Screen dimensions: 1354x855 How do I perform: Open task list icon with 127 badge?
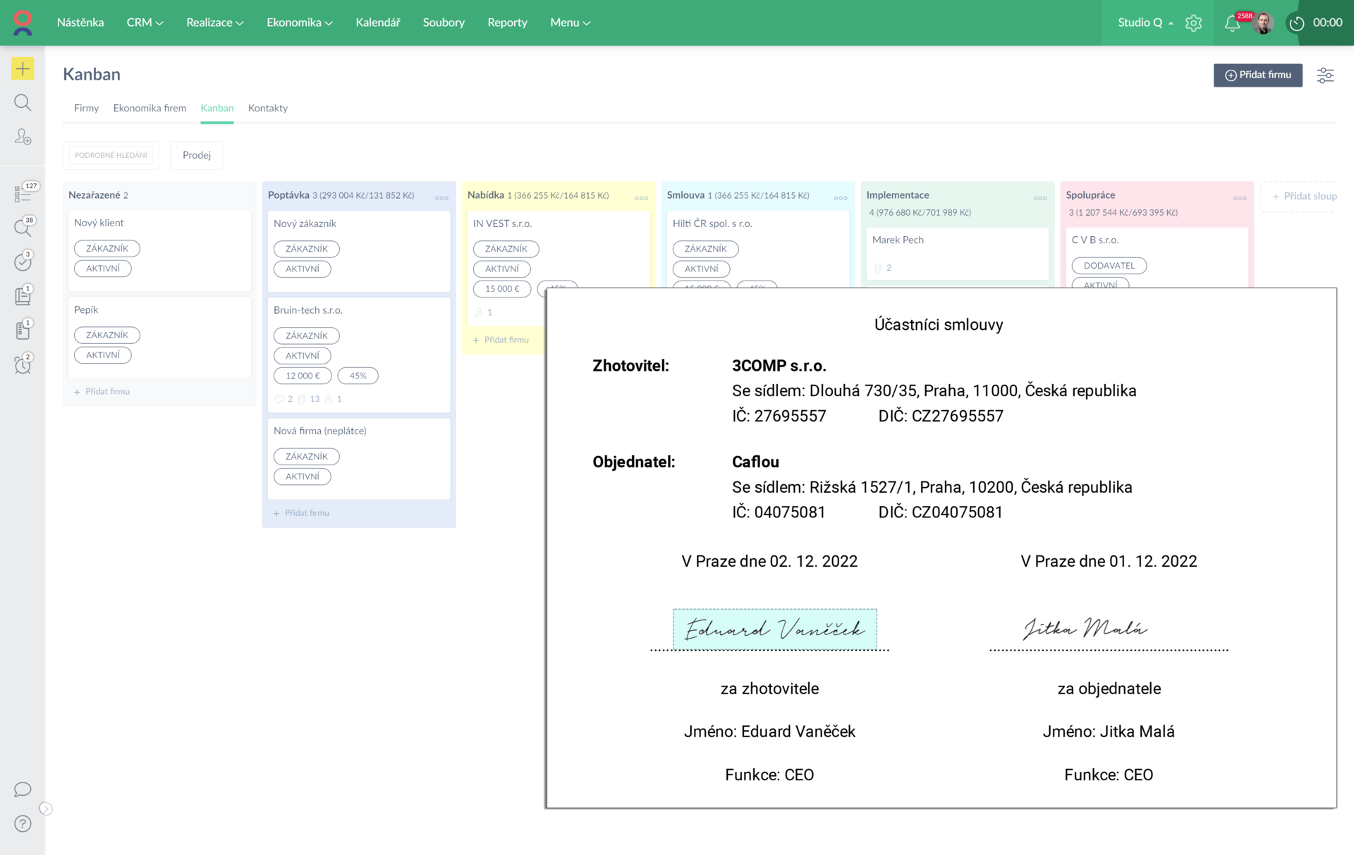click(x=23, y=194)
